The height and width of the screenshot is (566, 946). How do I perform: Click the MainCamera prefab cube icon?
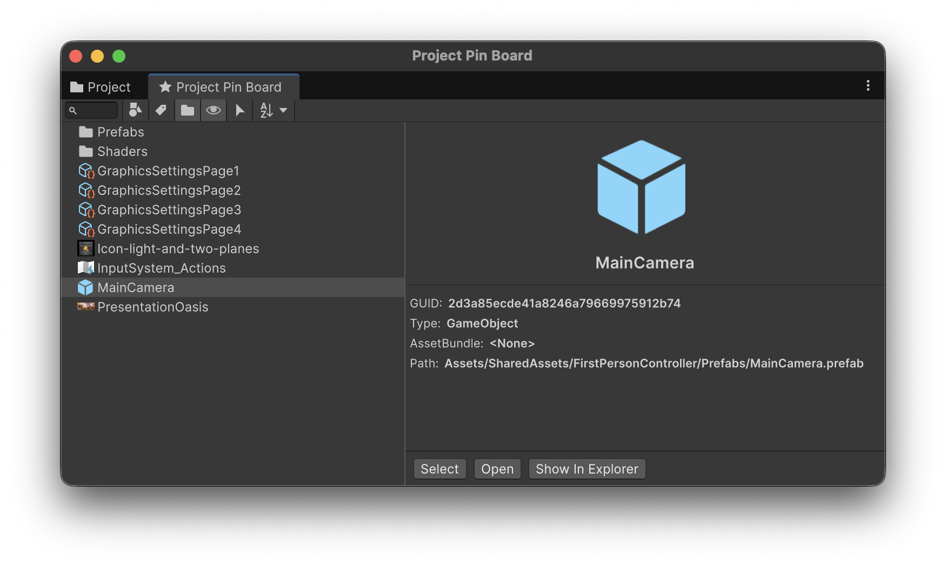coord(86,287)
